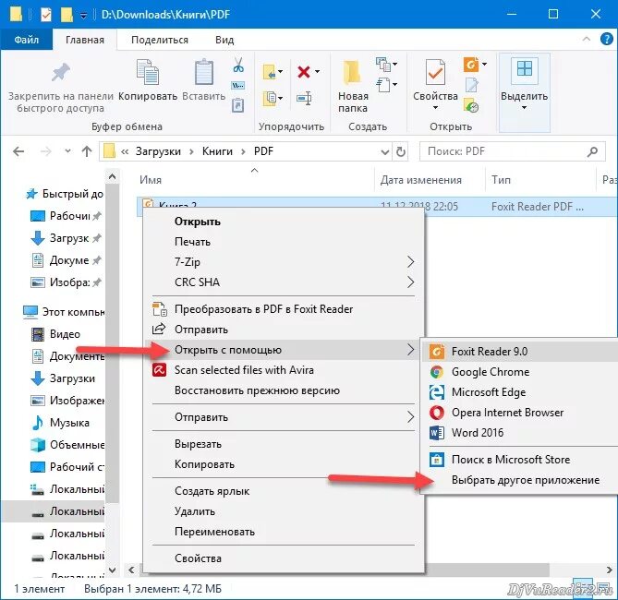Click the search magnifier icon

coord(592,151)
